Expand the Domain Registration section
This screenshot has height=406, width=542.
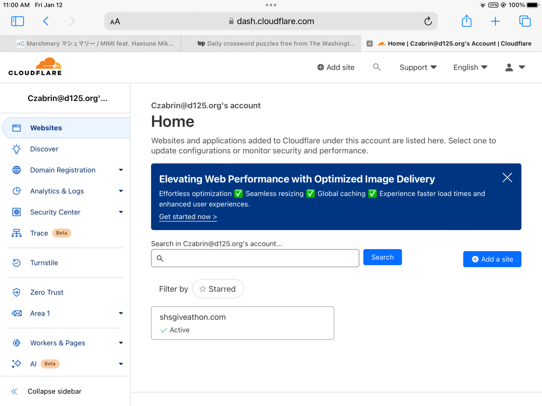(121, 170)
